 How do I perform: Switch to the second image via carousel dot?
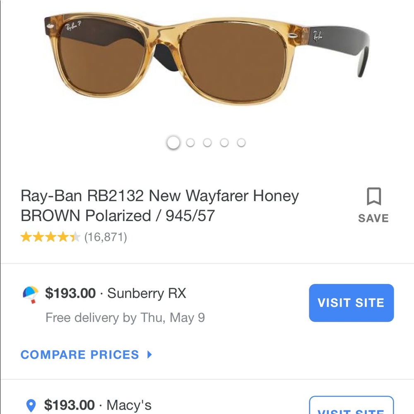pos(190,142)
